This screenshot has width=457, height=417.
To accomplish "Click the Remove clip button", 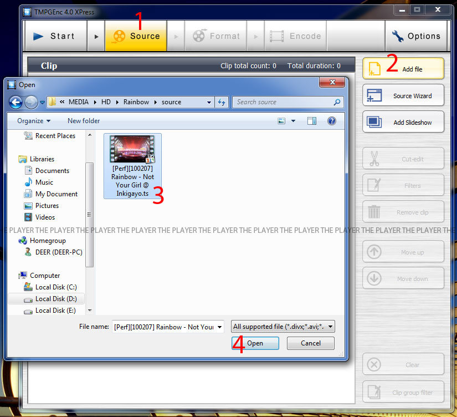I will 403,212.
